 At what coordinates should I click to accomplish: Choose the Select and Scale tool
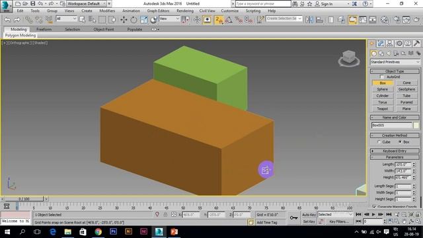point(144,19)
